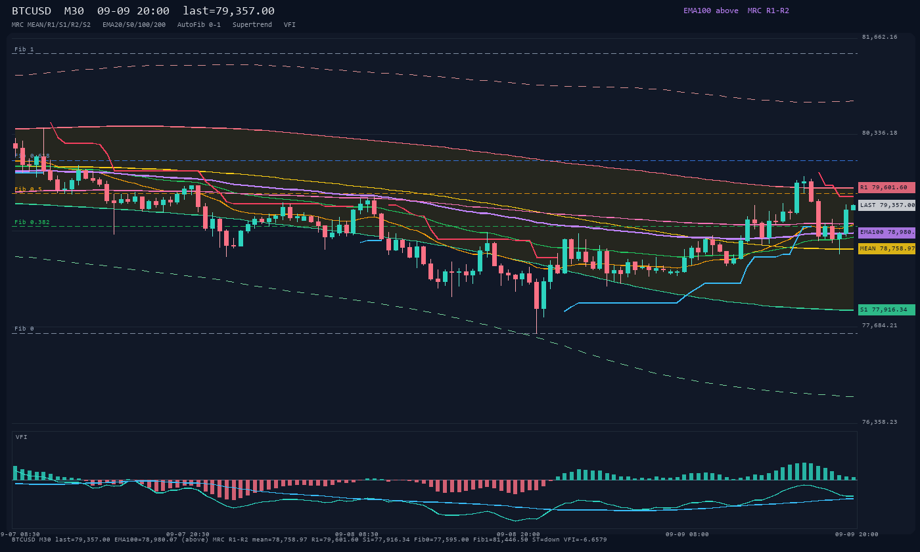The width and height of the screenshot is (920, 552).
Task: Click the 76,358.23 price axis label
Action: [879, 422]
